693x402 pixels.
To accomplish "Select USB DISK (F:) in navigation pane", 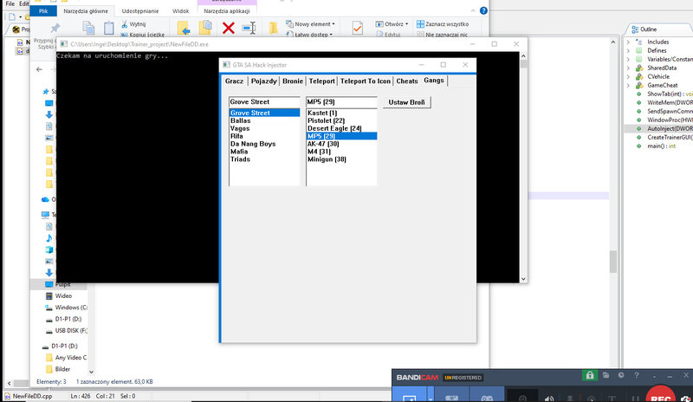I will 67,331.
